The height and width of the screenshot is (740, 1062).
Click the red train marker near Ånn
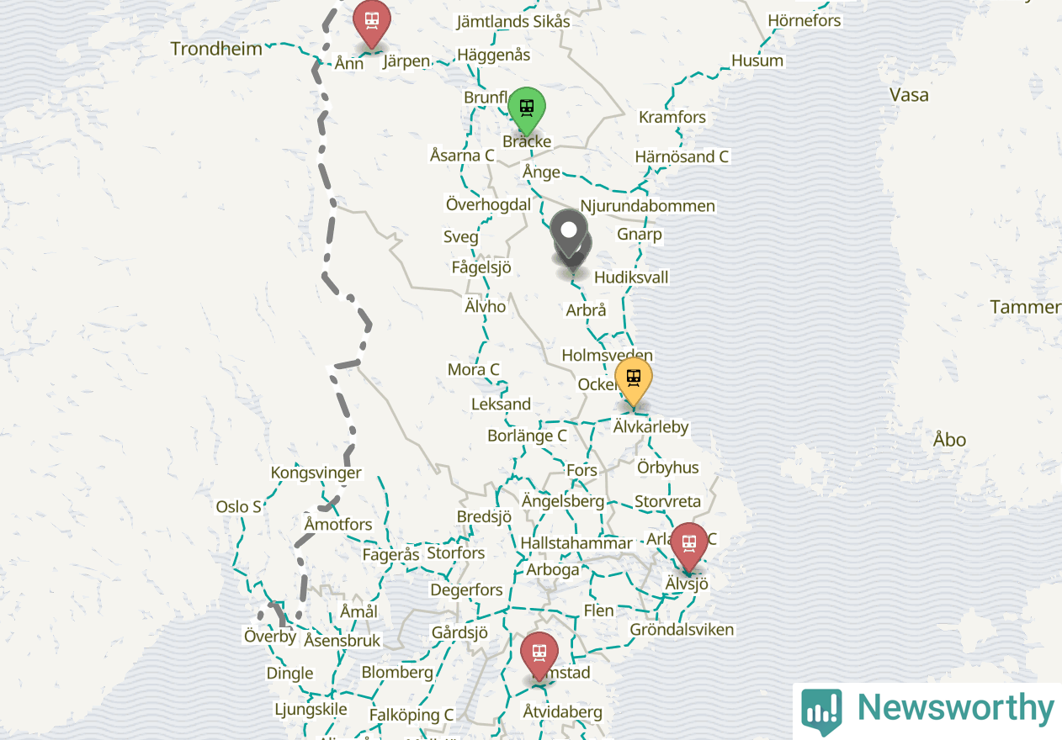pos(371,24)
